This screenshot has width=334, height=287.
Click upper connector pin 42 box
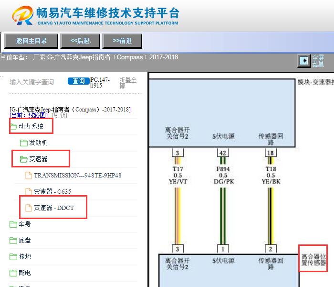(x=223, y=153)
